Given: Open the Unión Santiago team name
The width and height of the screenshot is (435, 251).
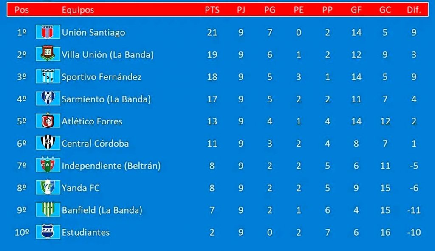Looking at the screenshot, I should pyautogui.click(x=93, y=33).
